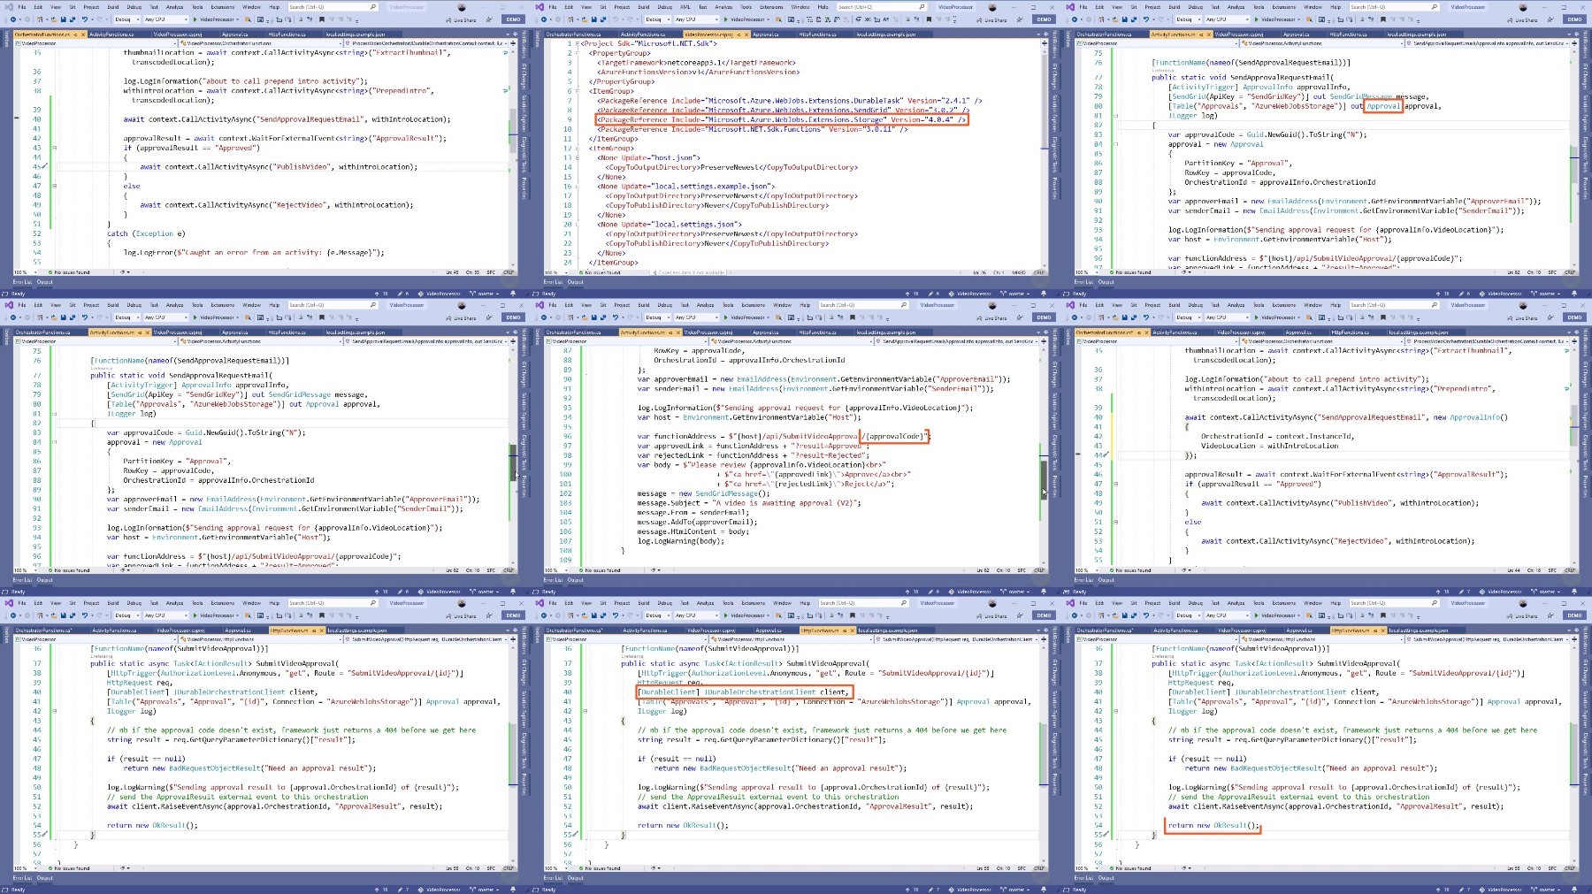
Task: Click Open File icon in middle-left window toolbar
Action: click(x=54, y=317)
